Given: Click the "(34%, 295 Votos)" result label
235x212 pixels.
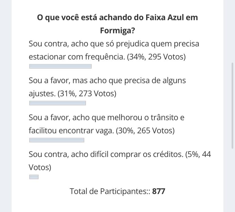Looking at the screenshot, I should pyautogui.click(x=156, y=57).
